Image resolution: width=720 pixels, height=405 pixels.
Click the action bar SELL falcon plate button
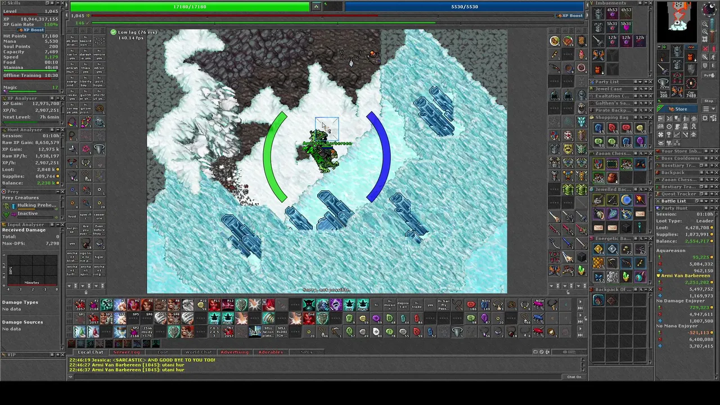268,331
